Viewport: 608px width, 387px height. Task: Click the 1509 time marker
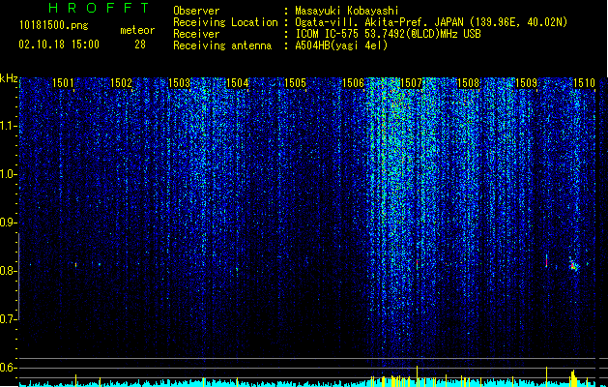526,83
